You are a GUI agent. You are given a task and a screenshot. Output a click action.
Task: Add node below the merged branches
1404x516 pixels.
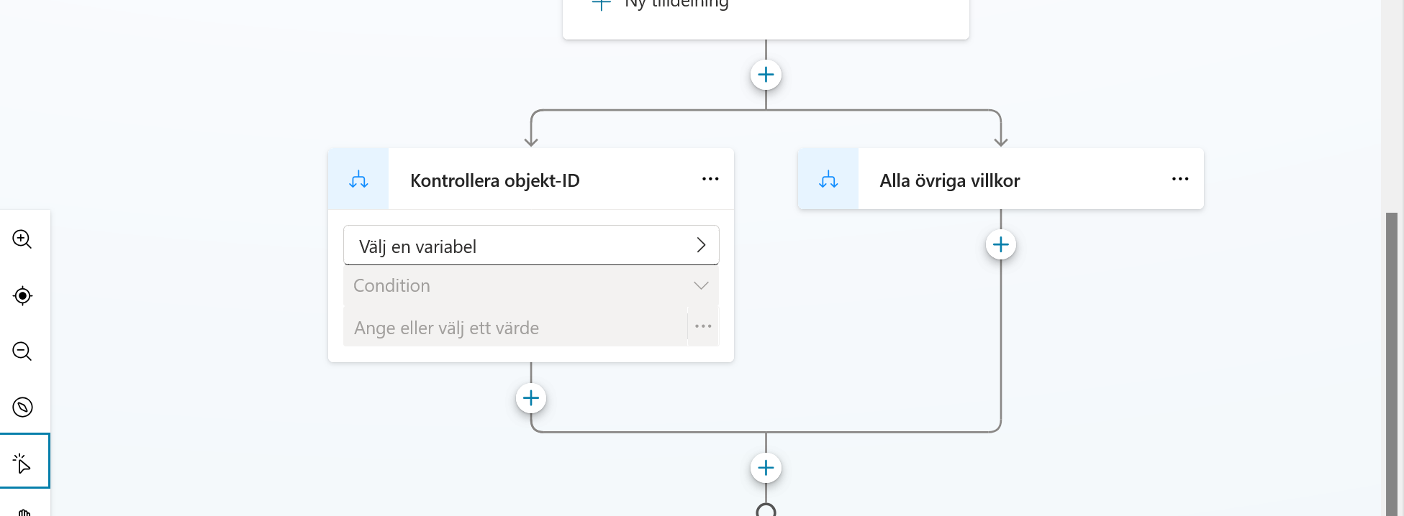coord(766,469)
